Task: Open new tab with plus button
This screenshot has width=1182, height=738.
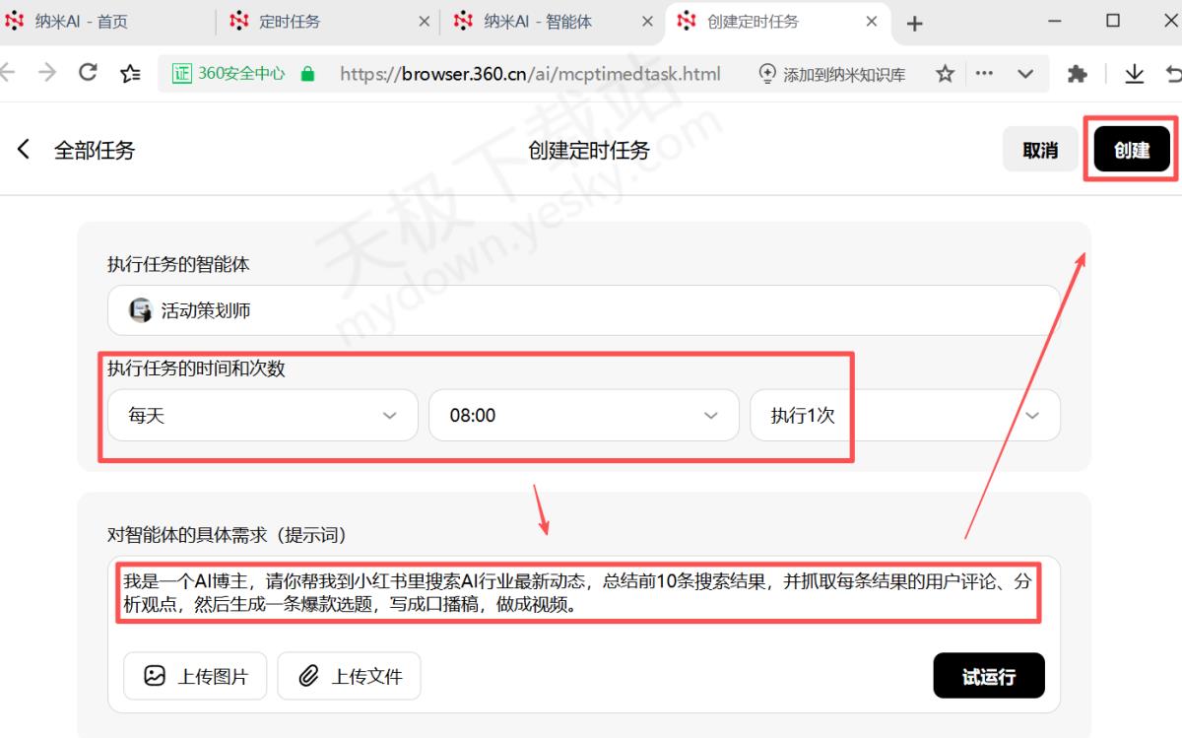Action: 914,23
